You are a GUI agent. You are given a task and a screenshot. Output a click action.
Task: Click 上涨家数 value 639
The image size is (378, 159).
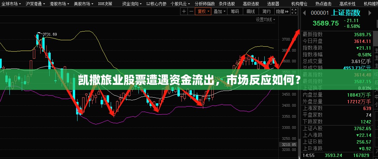pos(367,108)
